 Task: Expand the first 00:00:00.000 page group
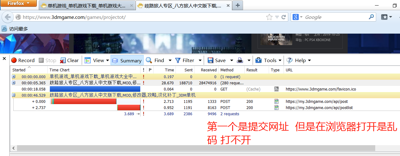pos(13,77)
